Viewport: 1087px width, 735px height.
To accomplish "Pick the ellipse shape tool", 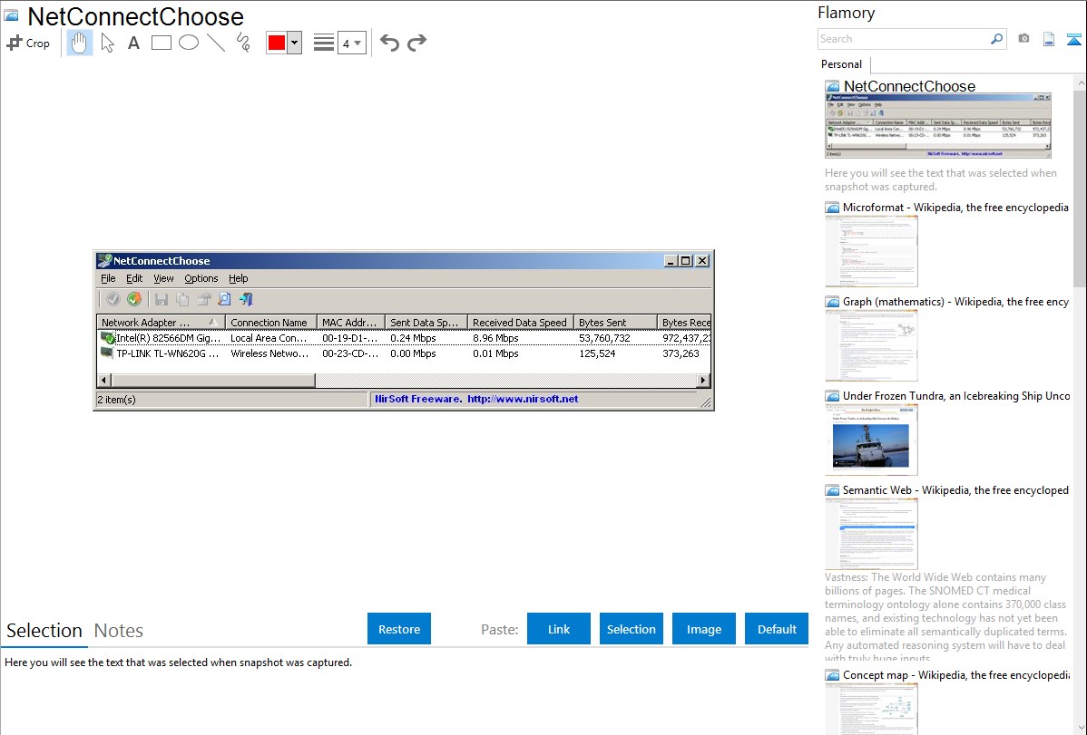I will (189, 43).
